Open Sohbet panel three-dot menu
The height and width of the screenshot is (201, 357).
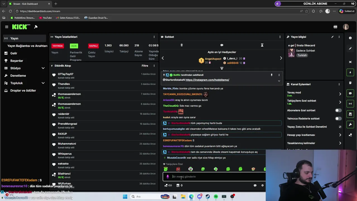coord(280,37)
